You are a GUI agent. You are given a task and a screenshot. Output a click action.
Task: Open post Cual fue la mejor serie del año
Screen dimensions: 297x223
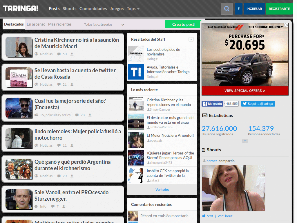coord(70,104)
